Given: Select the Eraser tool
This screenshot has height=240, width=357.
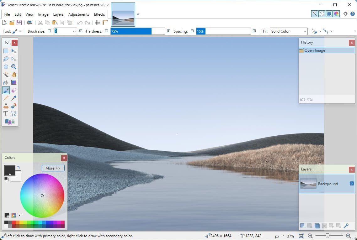Looking at the screenshot, I should pos(13,90).
